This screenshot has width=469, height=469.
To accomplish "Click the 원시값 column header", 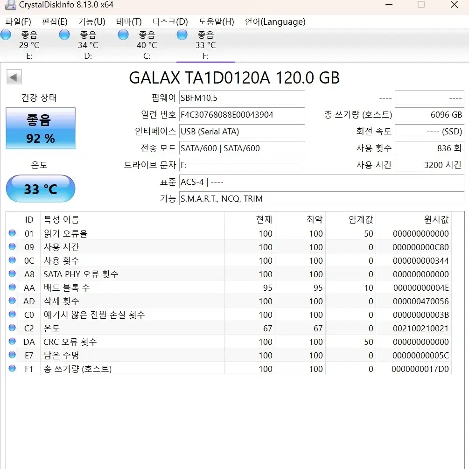I will click(x=413, y=219).
